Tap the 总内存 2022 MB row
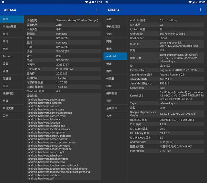The width and height of the screenshot is (207, 183). pos(63,73)
